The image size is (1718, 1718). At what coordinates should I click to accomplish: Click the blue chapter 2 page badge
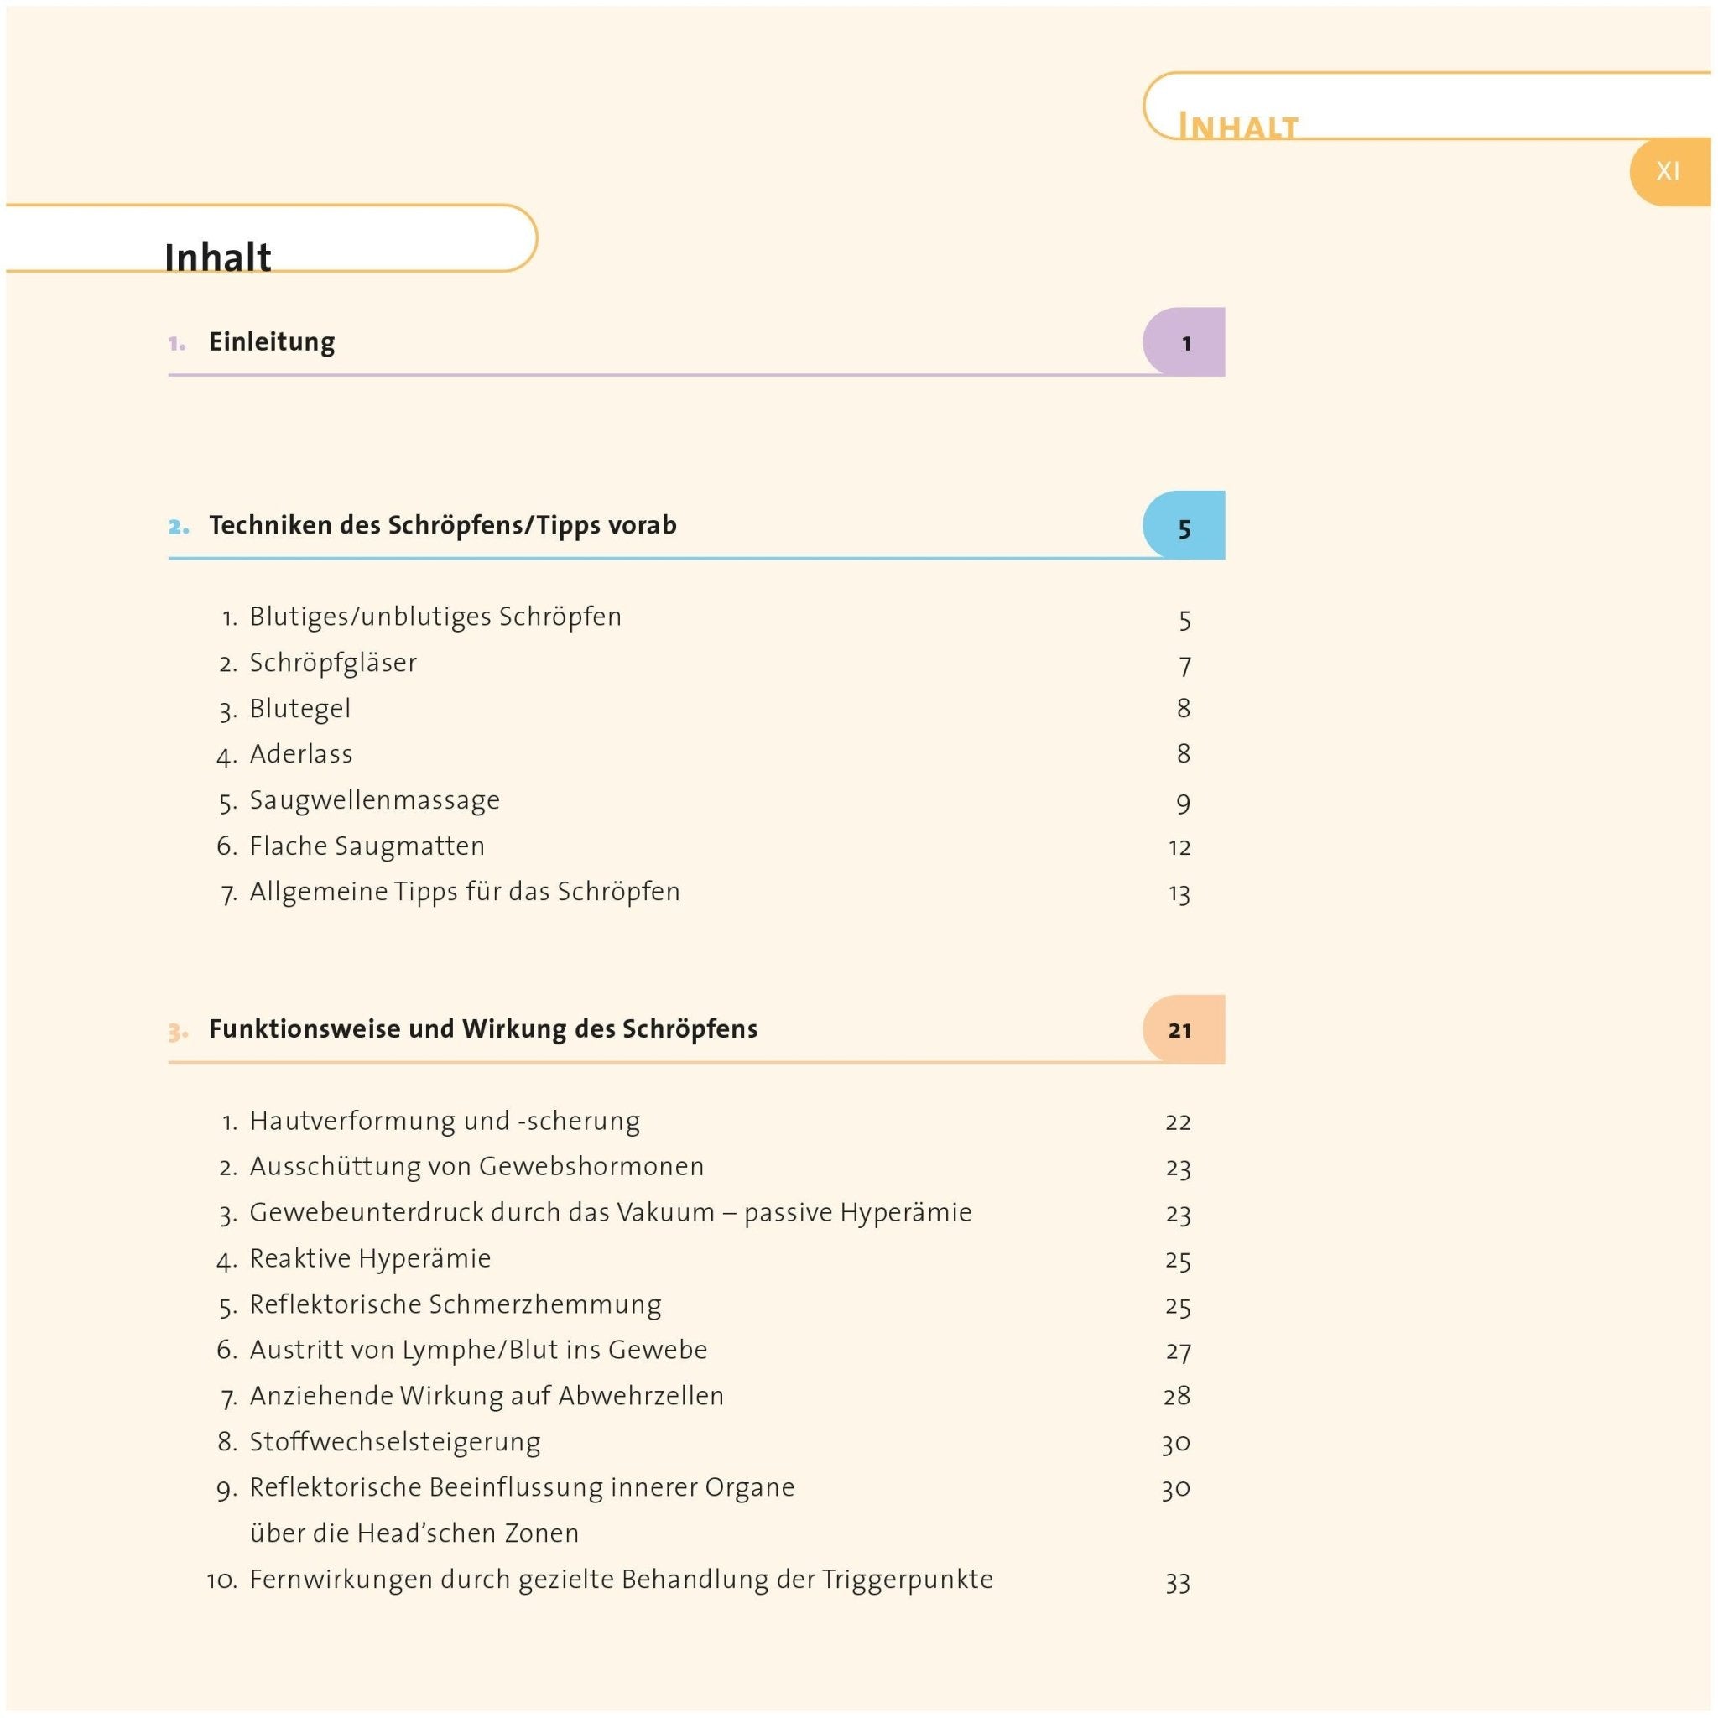pos(1184,528)
